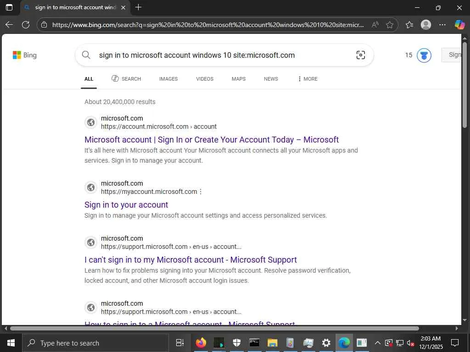This screenshot has height=352, width=470.
Task: Open Windows Security shield taskbar icon
Action: point(236,343)
